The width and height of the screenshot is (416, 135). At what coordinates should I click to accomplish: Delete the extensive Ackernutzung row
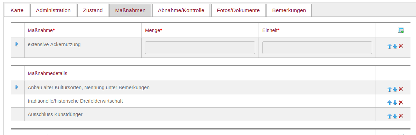(401, 46)
